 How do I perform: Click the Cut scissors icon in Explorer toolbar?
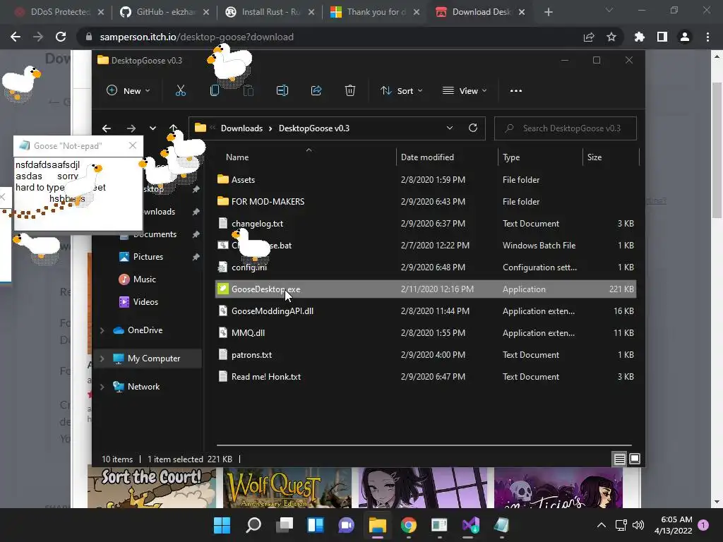pyautogui.click(x=180, y=91)
